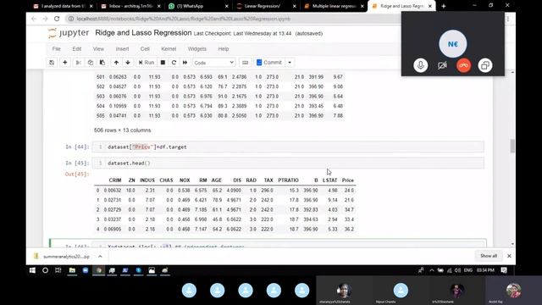Viewport: 542px width, 305px height.
Task: Open a new browser tab
Action: pyautogui.click(x=444, y=6)
